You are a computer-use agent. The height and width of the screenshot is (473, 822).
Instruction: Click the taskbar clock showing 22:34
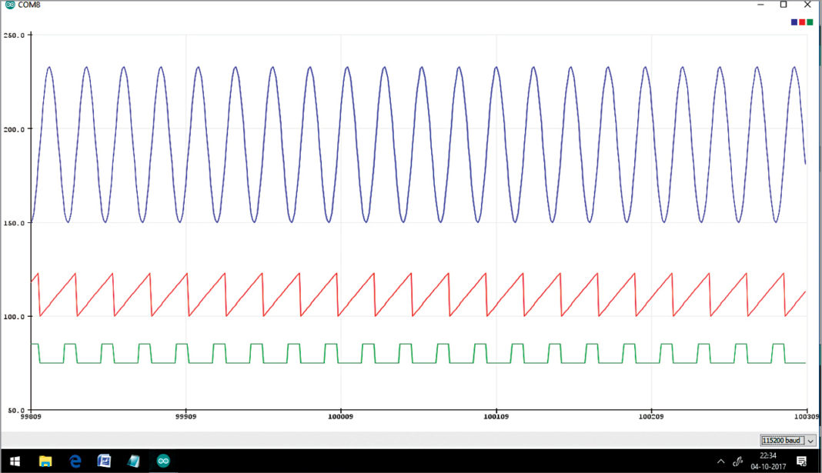(768, 461)
